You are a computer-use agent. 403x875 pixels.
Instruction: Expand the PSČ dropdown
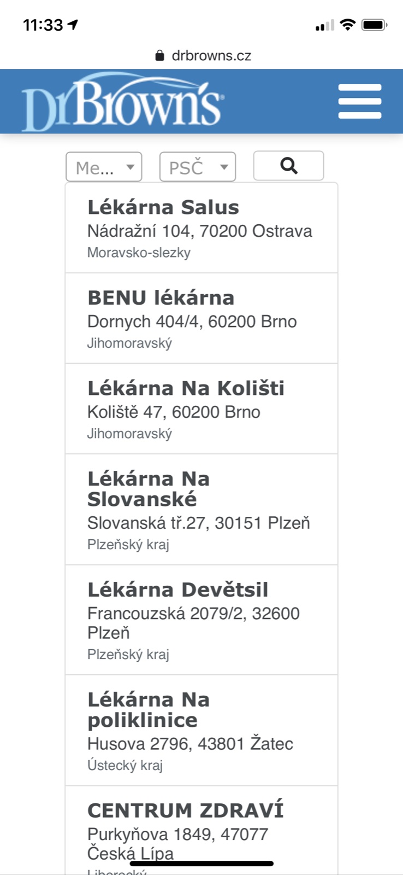click(197, 167)
